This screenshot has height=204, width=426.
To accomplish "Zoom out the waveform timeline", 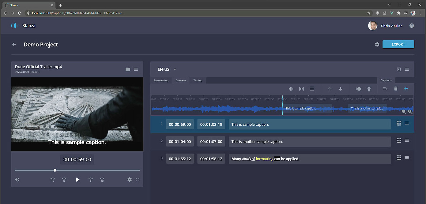I will [404, 112].
